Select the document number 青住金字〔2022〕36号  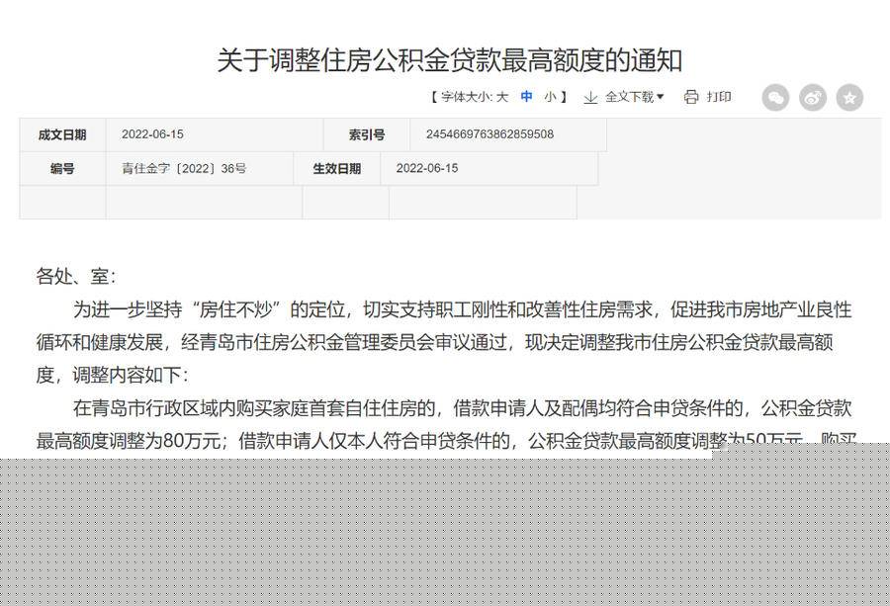184,168
